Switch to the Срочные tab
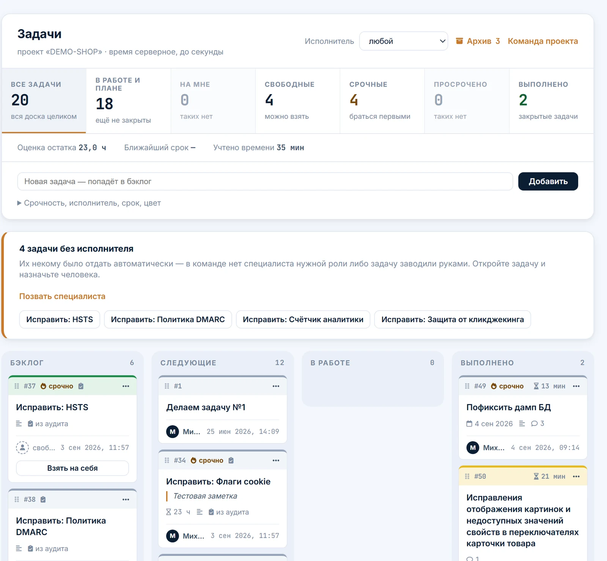 [x=382, y=101]
